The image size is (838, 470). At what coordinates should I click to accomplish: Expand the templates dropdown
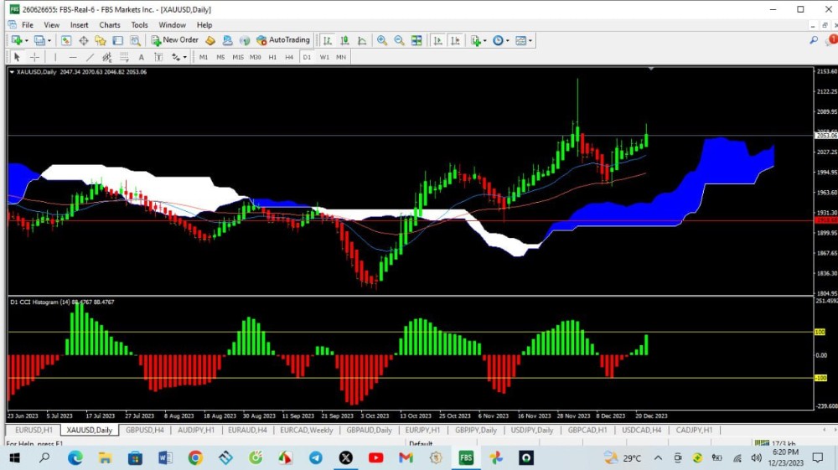pos(524,40)
